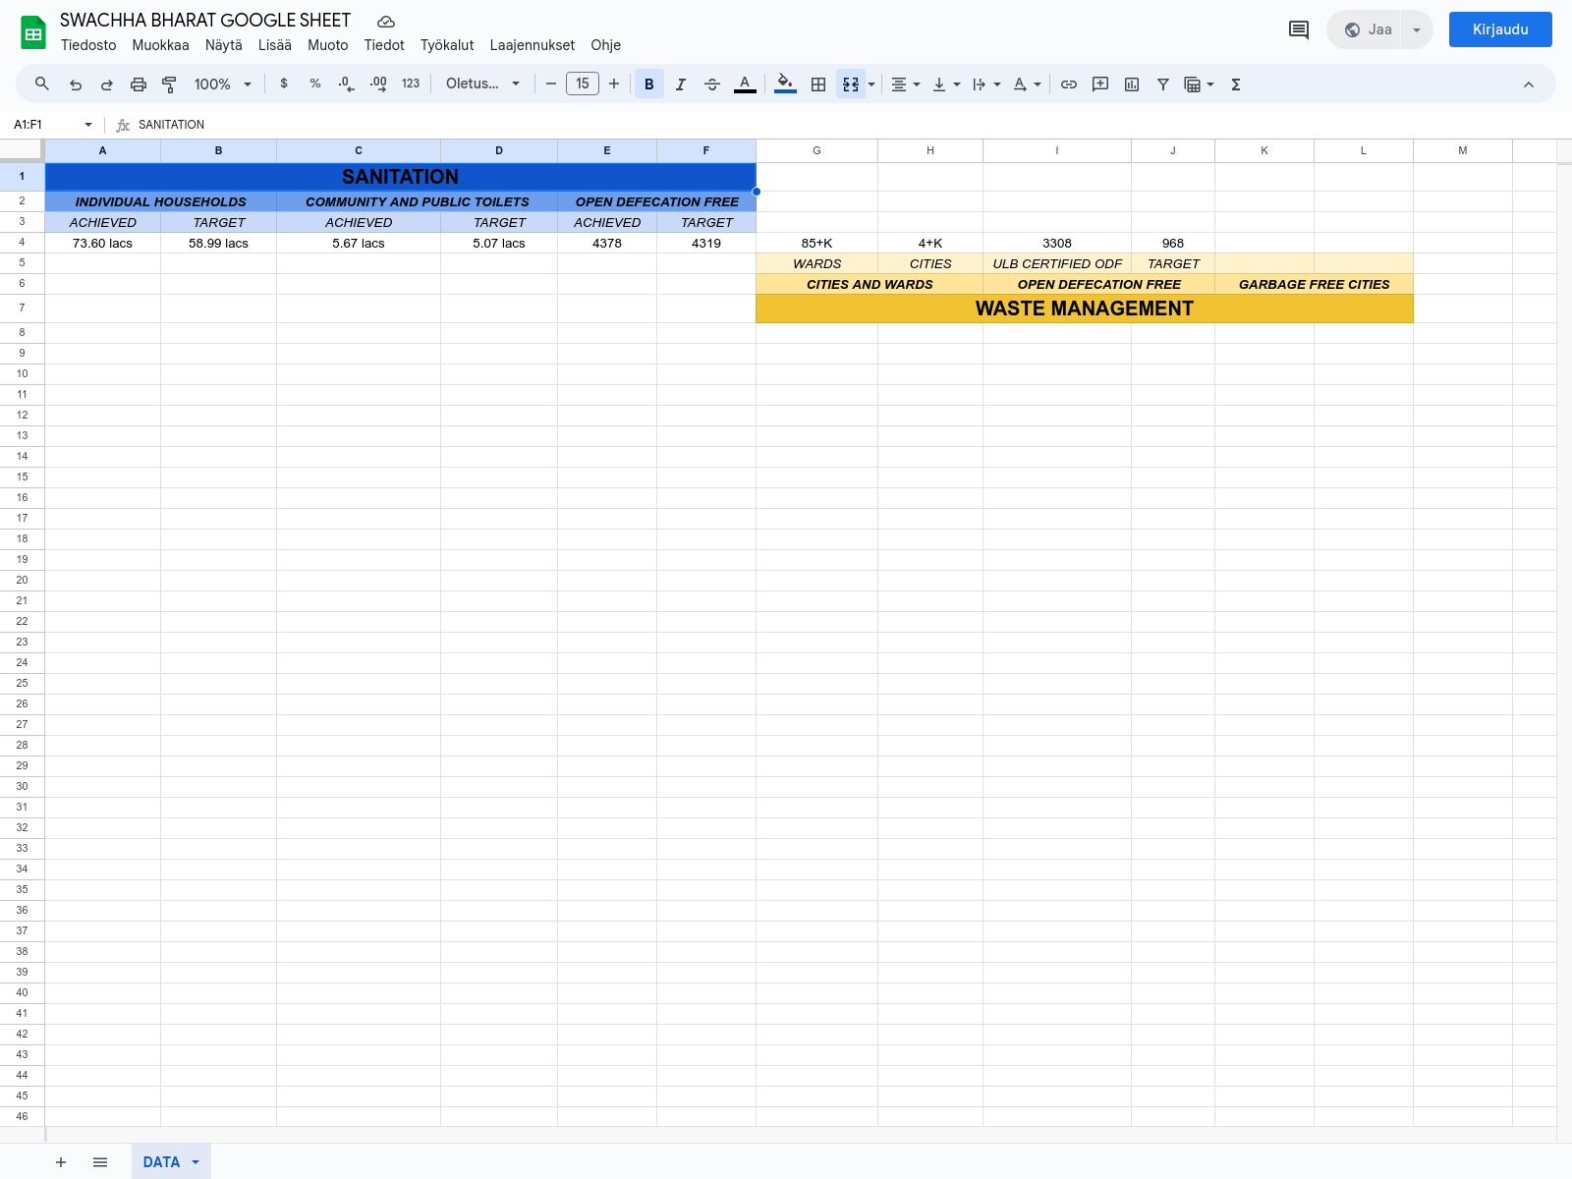This screenshot has height=1179, width=1572.
Task: Create a filter funnel icon
Action: click(1163, 84)
